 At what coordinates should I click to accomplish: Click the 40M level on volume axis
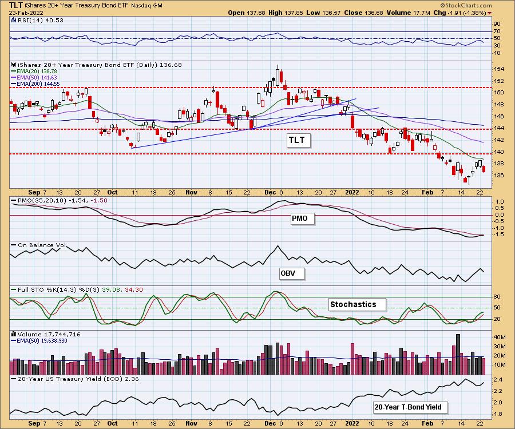pos(500,337)
